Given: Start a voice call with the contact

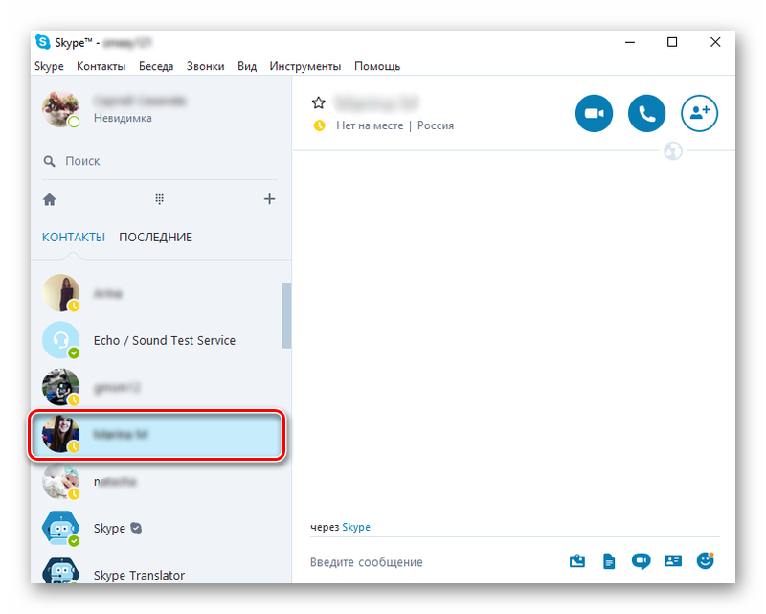Looking at the screenshot, I should click(x=646, y=114).
